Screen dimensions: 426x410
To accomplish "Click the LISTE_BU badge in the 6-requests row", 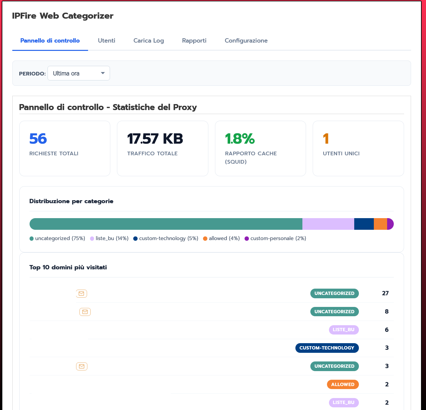I will [x=344, y=330].
